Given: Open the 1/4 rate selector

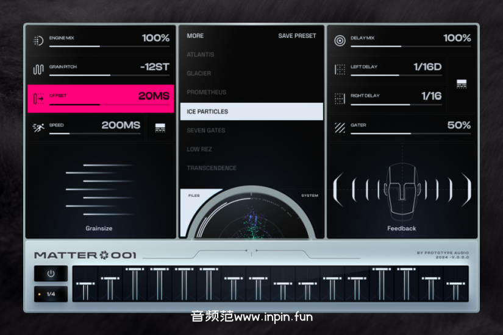Looking at the screenshot, I should 51,294.
